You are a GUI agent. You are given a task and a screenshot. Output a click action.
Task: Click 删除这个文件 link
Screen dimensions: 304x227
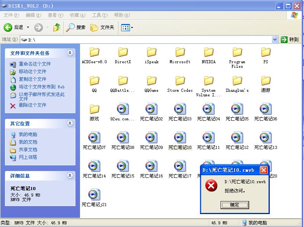[32, 105]
